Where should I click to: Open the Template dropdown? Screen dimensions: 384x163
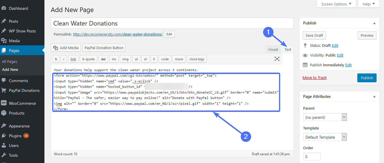[325, 137]
